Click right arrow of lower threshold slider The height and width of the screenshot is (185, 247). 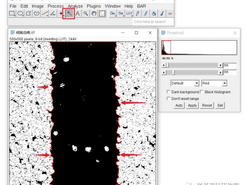pyautogui.click(x=220, y=72)
